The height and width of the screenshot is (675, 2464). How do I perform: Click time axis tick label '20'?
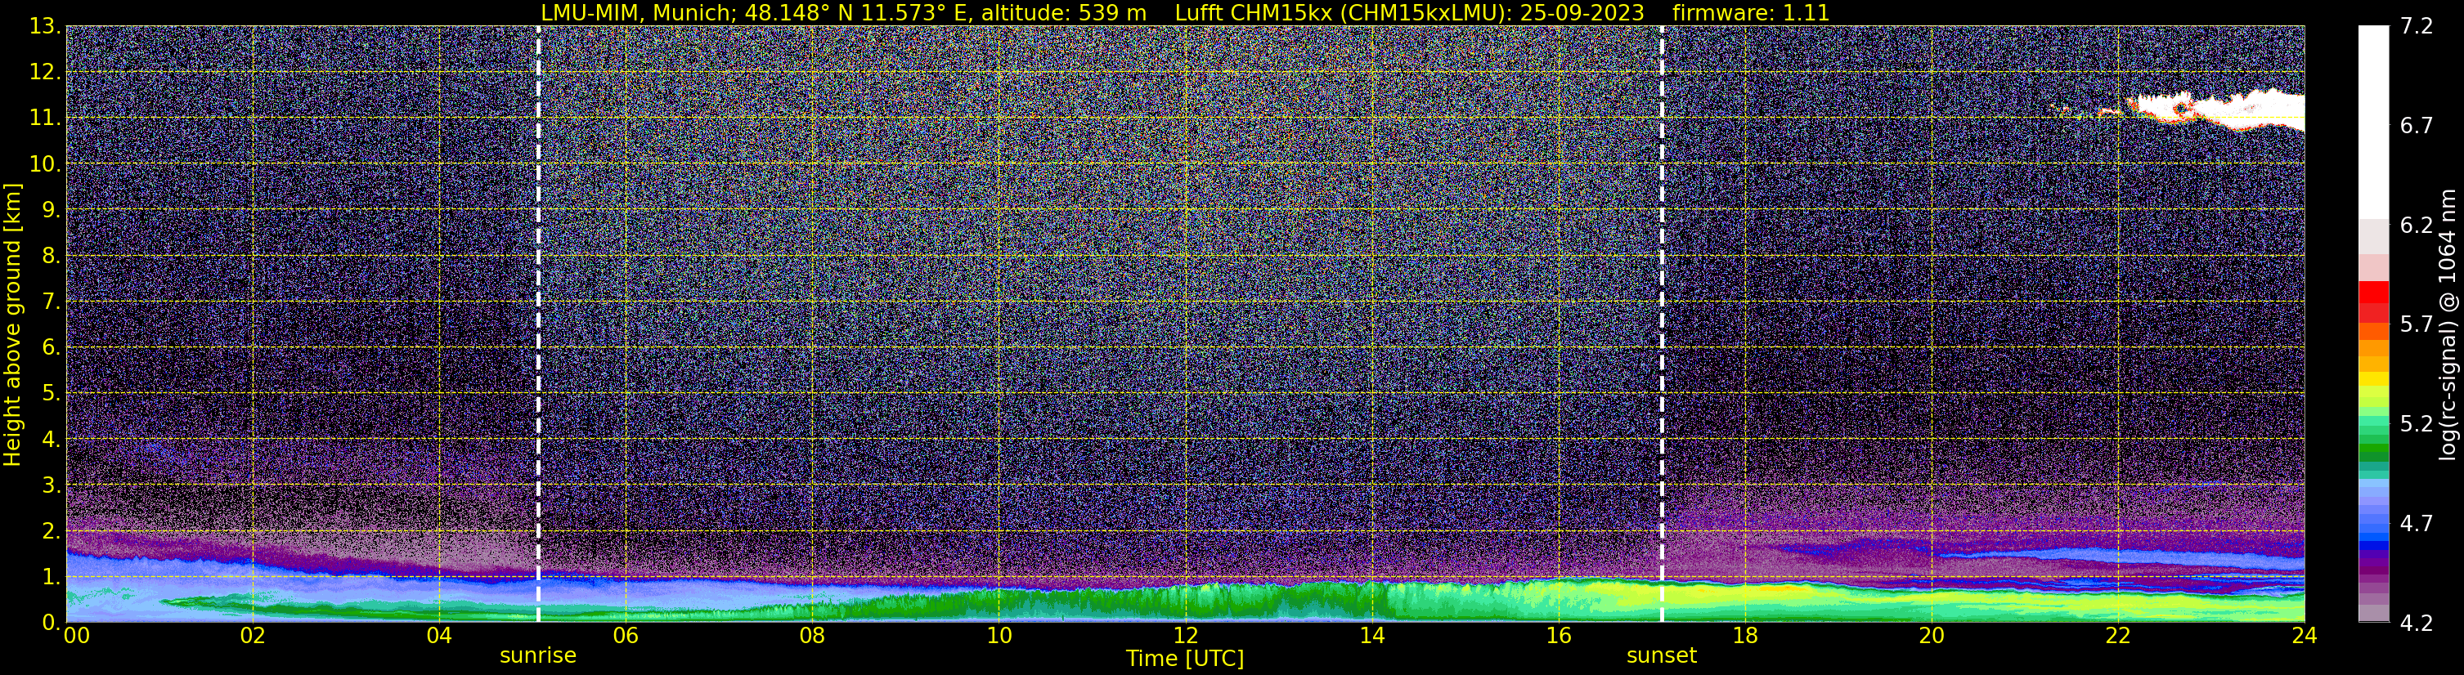point(1932,636)
